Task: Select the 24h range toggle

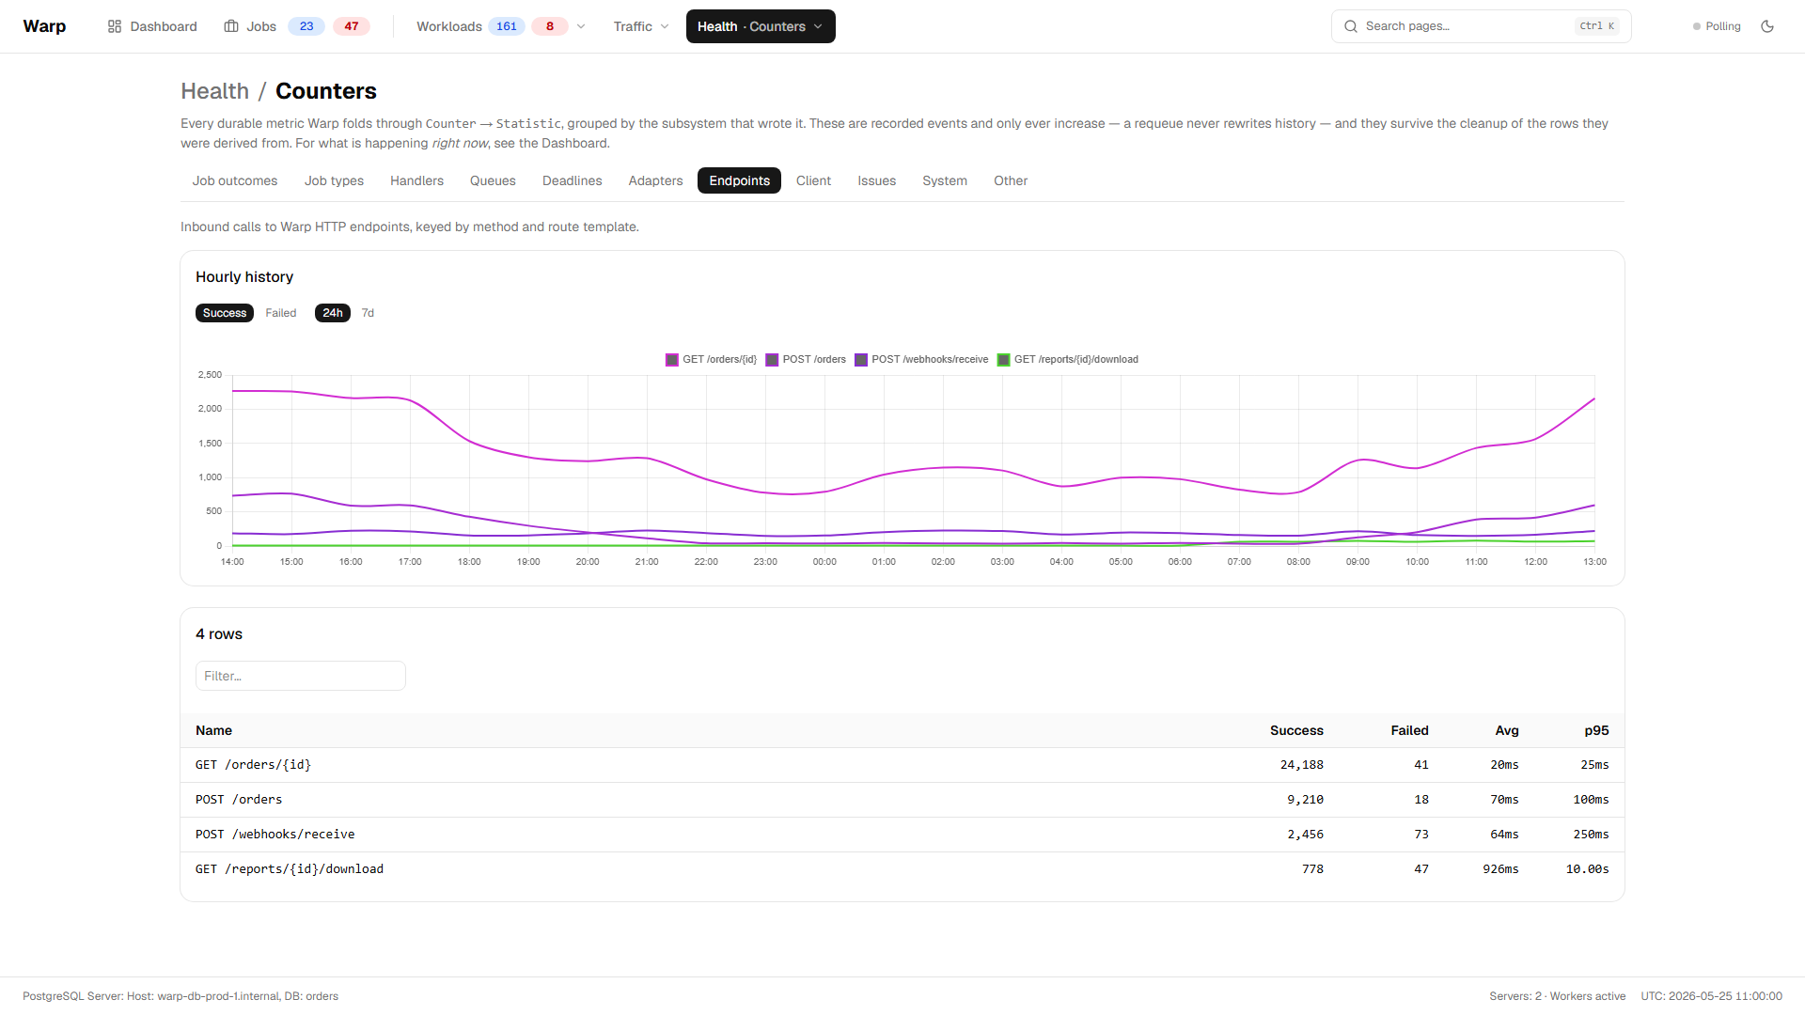Action: pos(333,313)
